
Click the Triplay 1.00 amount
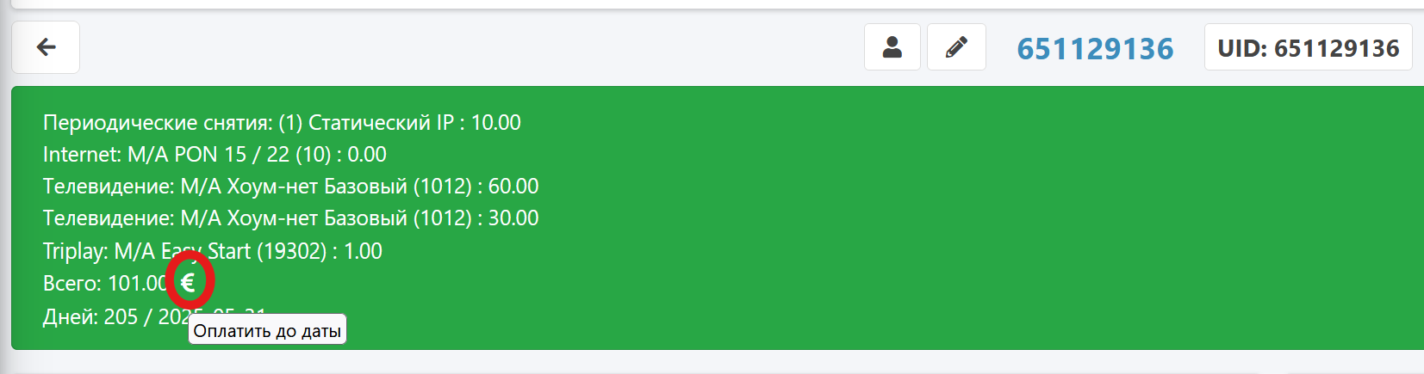click(x=363, y=251)
